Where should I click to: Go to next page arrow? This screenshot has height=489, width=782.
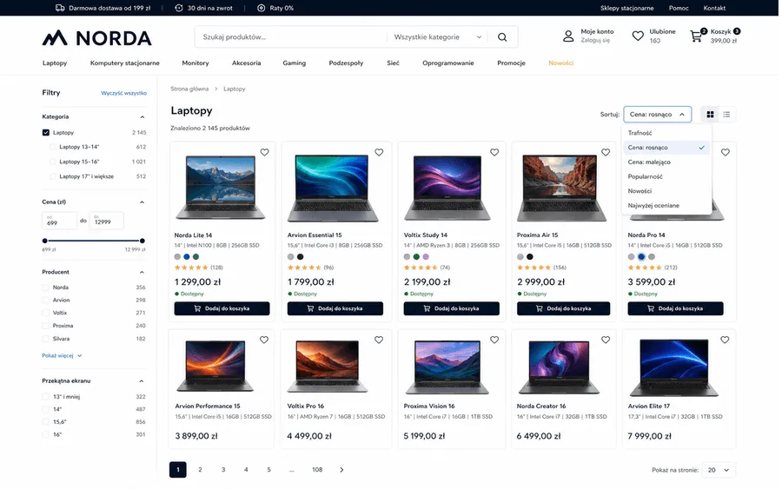(341, 470)
